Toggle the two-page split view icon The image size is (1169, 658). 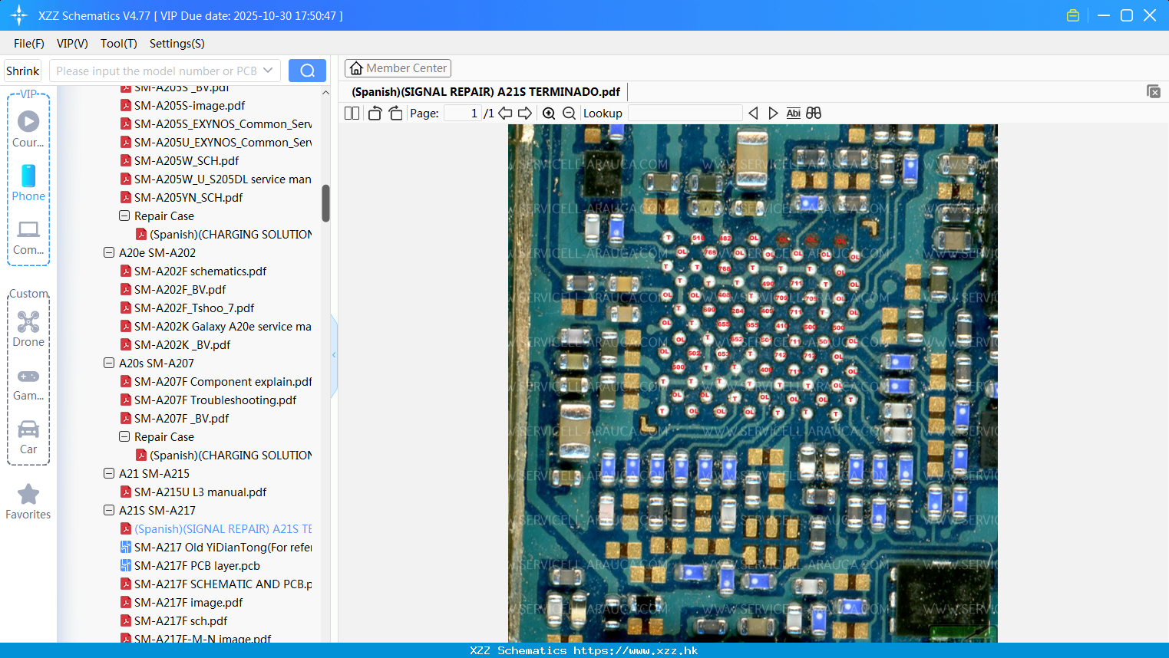[352, 114]
